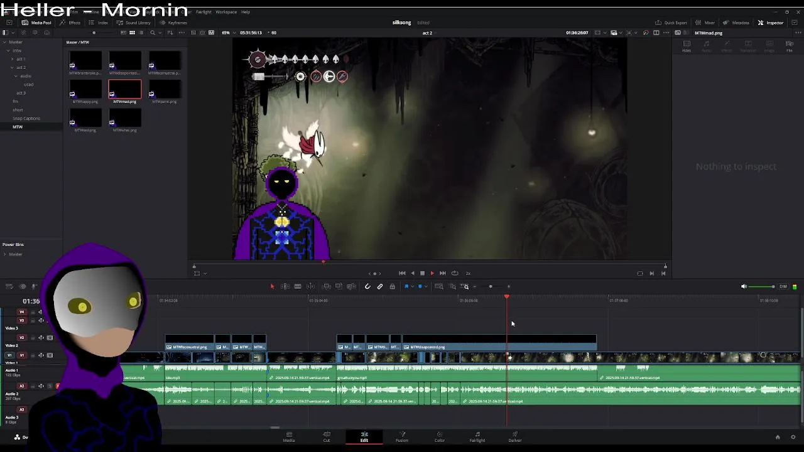Open the Media Pool panel
Screen dimensions: 804x452
(37, 23)
